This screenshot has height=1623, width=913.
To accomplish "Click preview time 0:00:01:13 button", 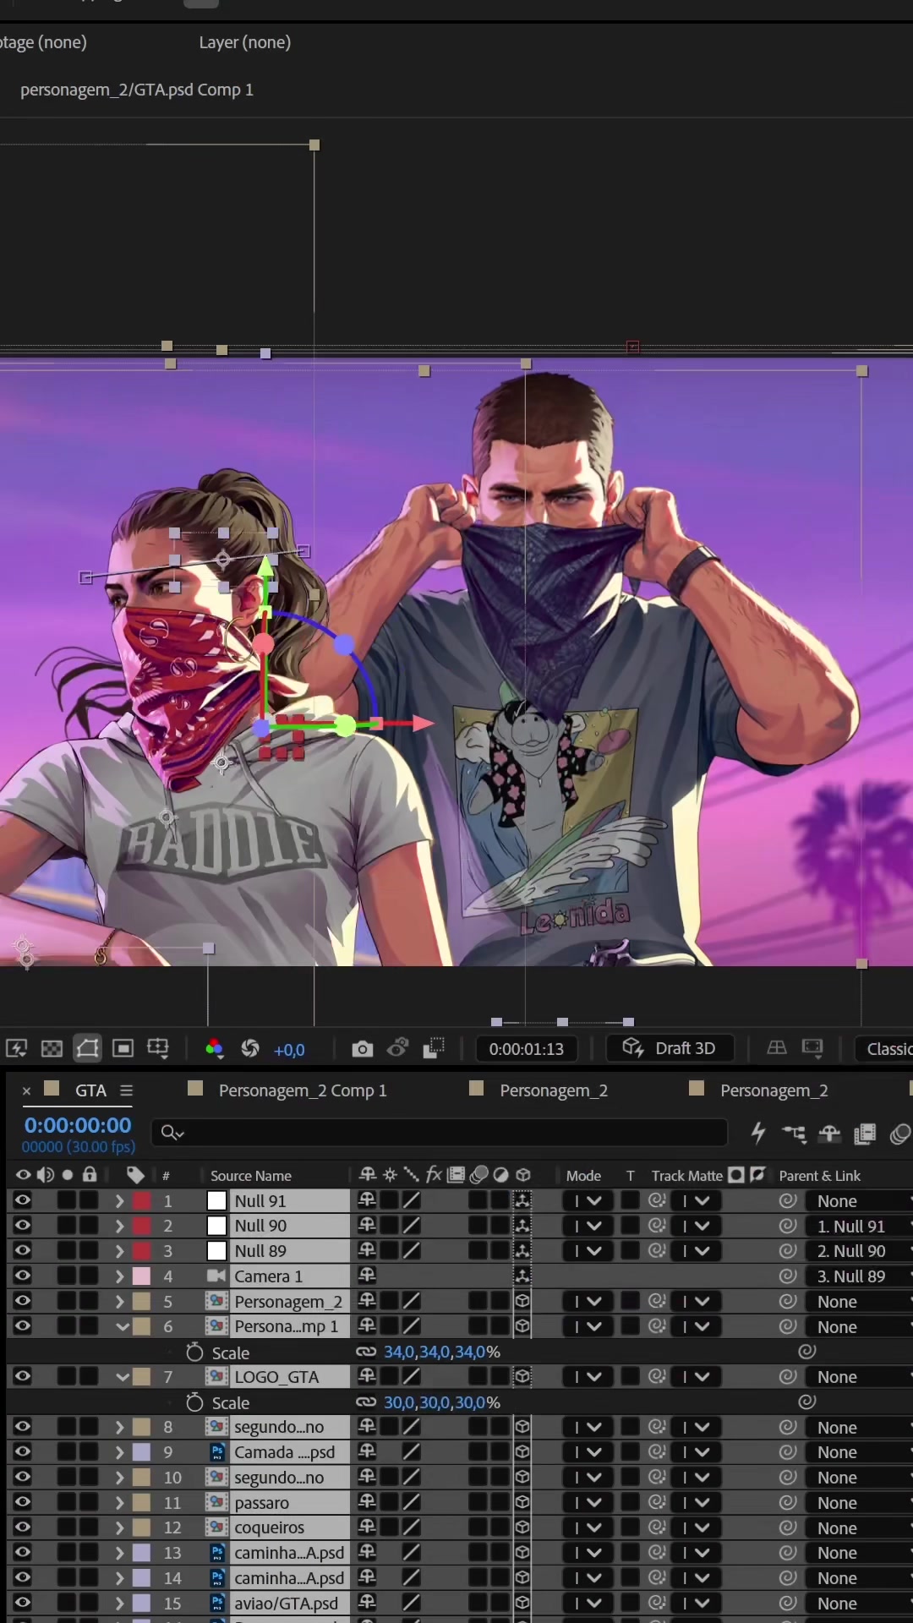I will tap(526, 1048).
